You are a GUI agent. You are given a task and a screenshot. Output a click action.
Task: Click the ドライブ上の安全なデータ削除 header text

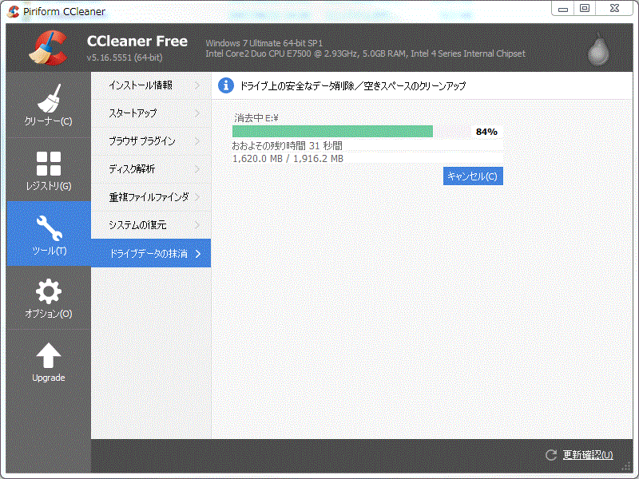(x=352, y=86)
